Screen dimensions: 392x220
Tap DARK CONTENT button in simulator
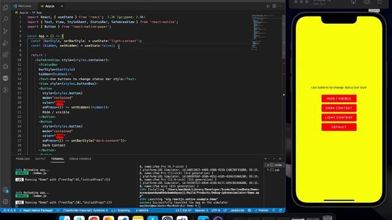pyautogui.click(x=339, y=108)
